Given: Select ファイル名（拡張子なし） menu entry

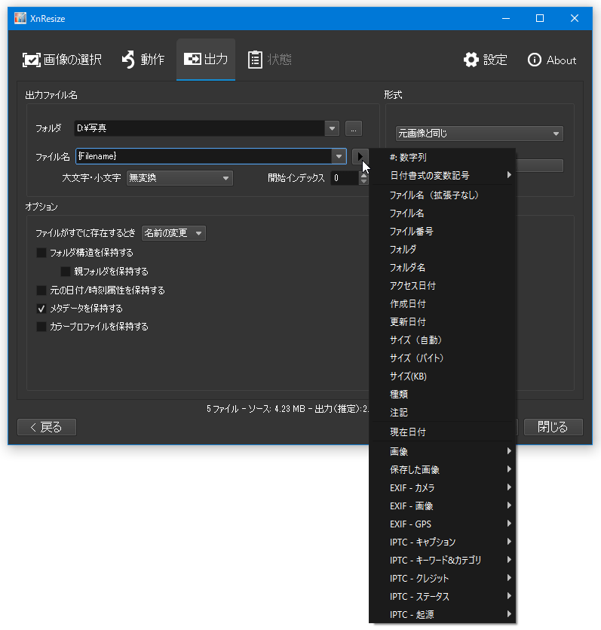Looking at the screenshot, I should [x=442, y=195].
